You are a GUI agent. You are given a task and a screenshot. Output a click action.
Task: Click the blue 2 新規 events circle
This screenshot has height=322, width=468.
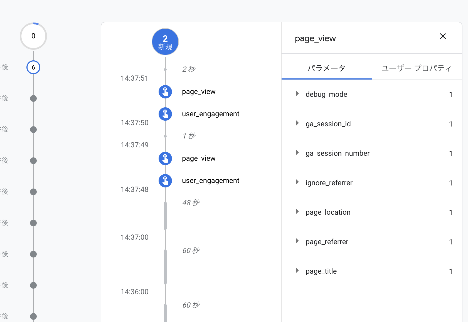pyautogui.click(x=165, y=42)
